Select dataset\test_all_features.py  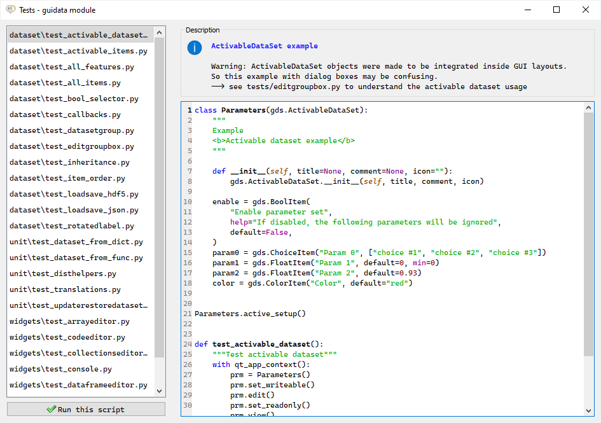click(x=81, y=67)
